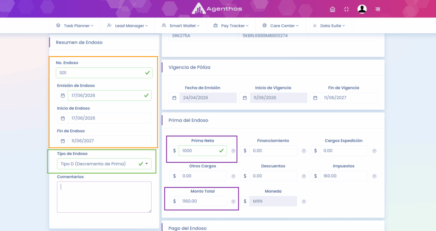This screenshot has height=231, width=436.
Task: Click the No. Endoso input field
Action: coord(104,73)
